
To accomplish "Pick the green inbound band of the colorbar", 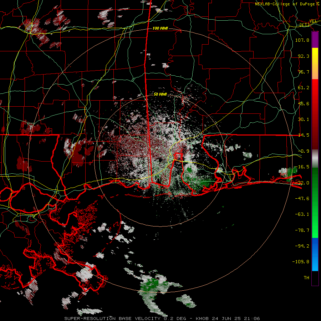I will [315, 203].
